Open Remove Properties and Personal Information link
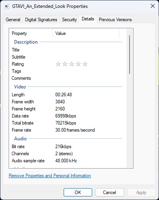This screenshot has width=159, height=200. coord(50,176)
